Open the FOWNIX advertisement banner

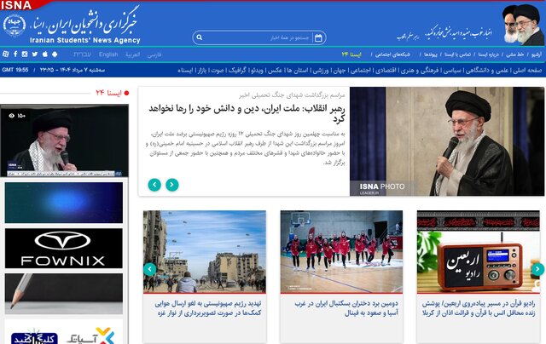point(64,248)
